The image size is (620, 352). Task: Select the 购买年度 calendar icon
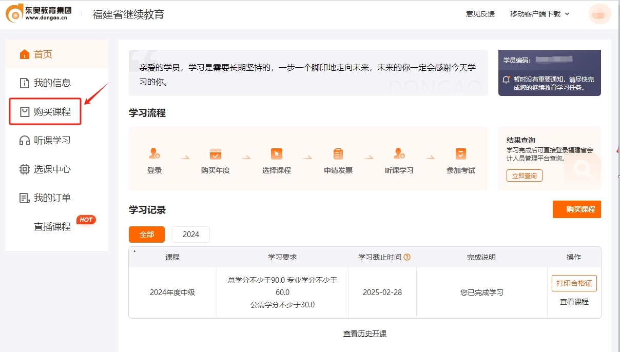[x=216, y=154]
